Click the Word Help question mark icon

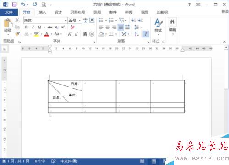point(189,5)
